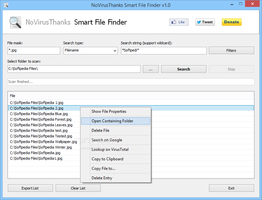Choose Copy File to...

click(116, 169)
